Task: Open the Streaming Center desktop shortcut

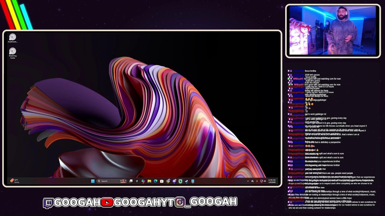Action: 12,53
